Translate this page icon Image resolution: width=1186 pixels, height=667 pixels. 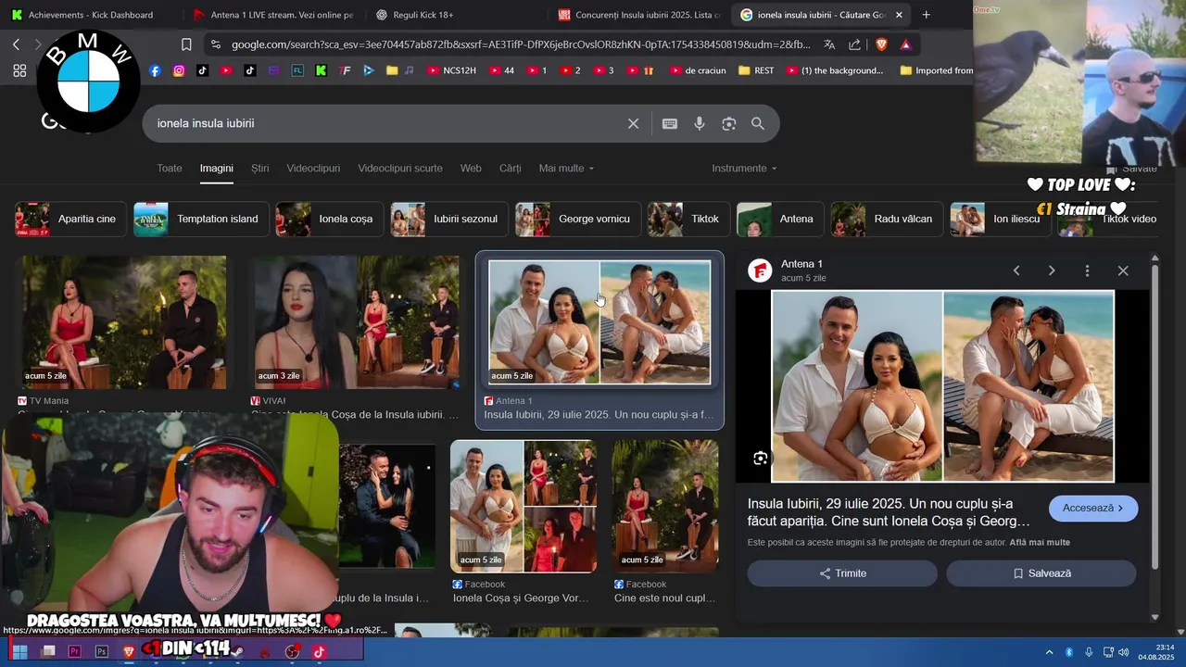(829, 44)
